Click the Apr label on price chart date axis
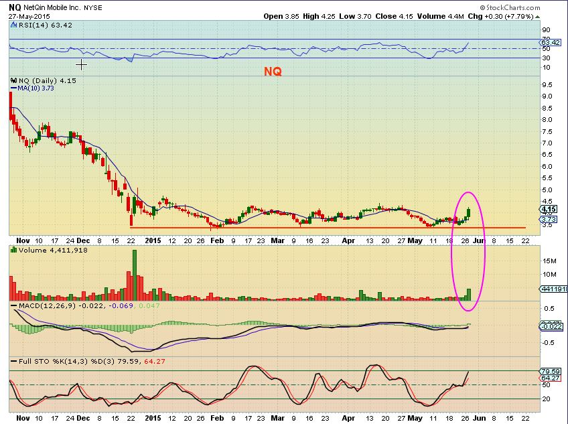The width and height of the screenshot is (568, 424). pos(348,240)
